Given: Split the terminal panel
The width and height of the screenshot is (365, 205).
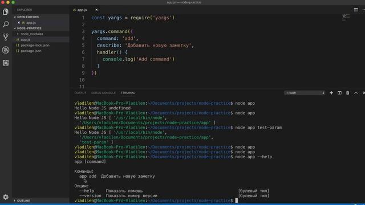Looking at the screenshot, I should 339,93.
